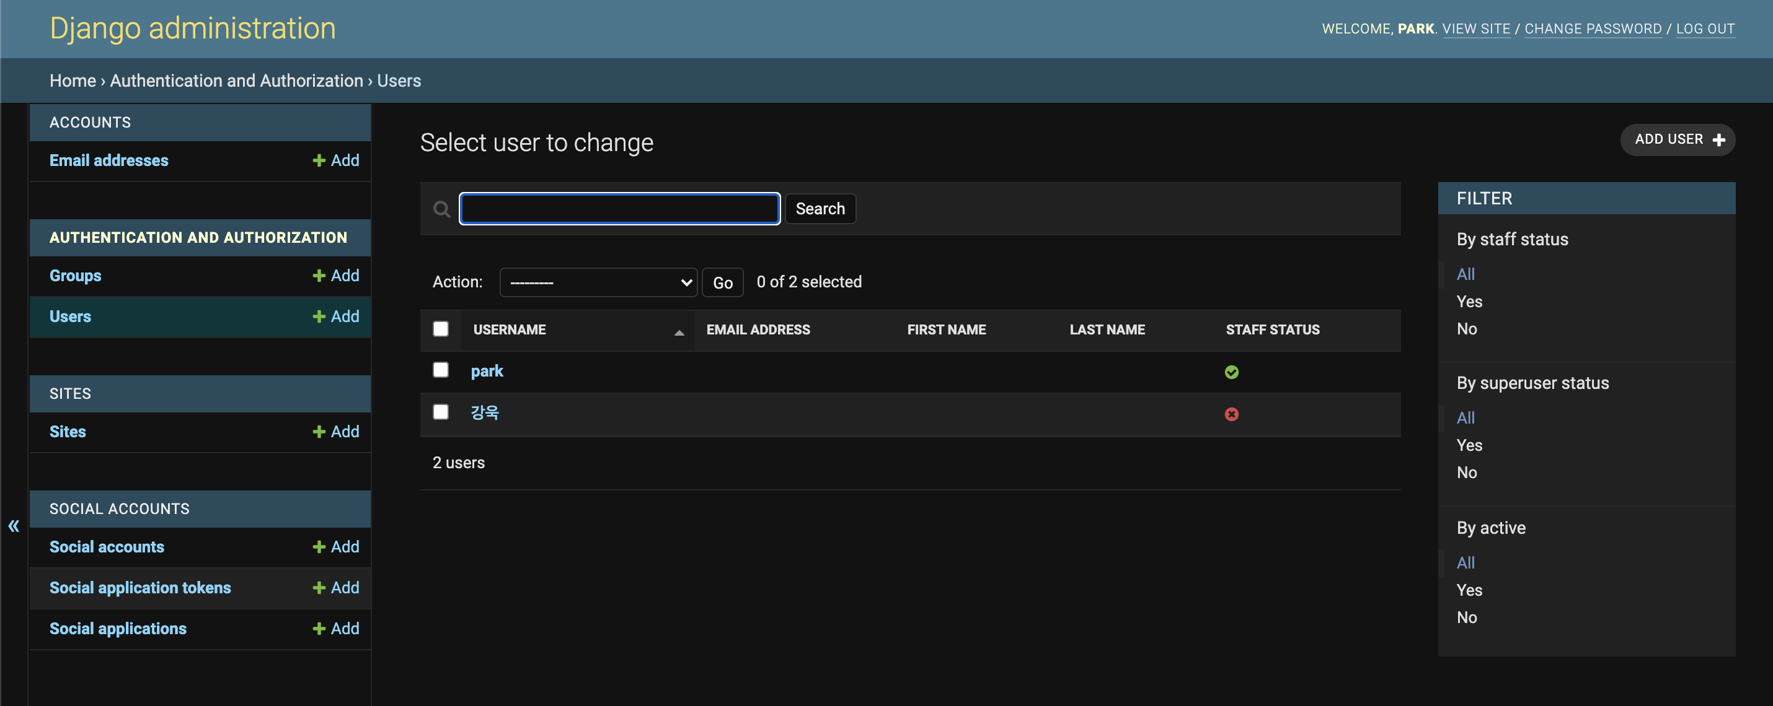The height and width of the screenshot is (706, 1773).
Task: Open Social accounts in sidebar
Action: [x=107, y=546]
